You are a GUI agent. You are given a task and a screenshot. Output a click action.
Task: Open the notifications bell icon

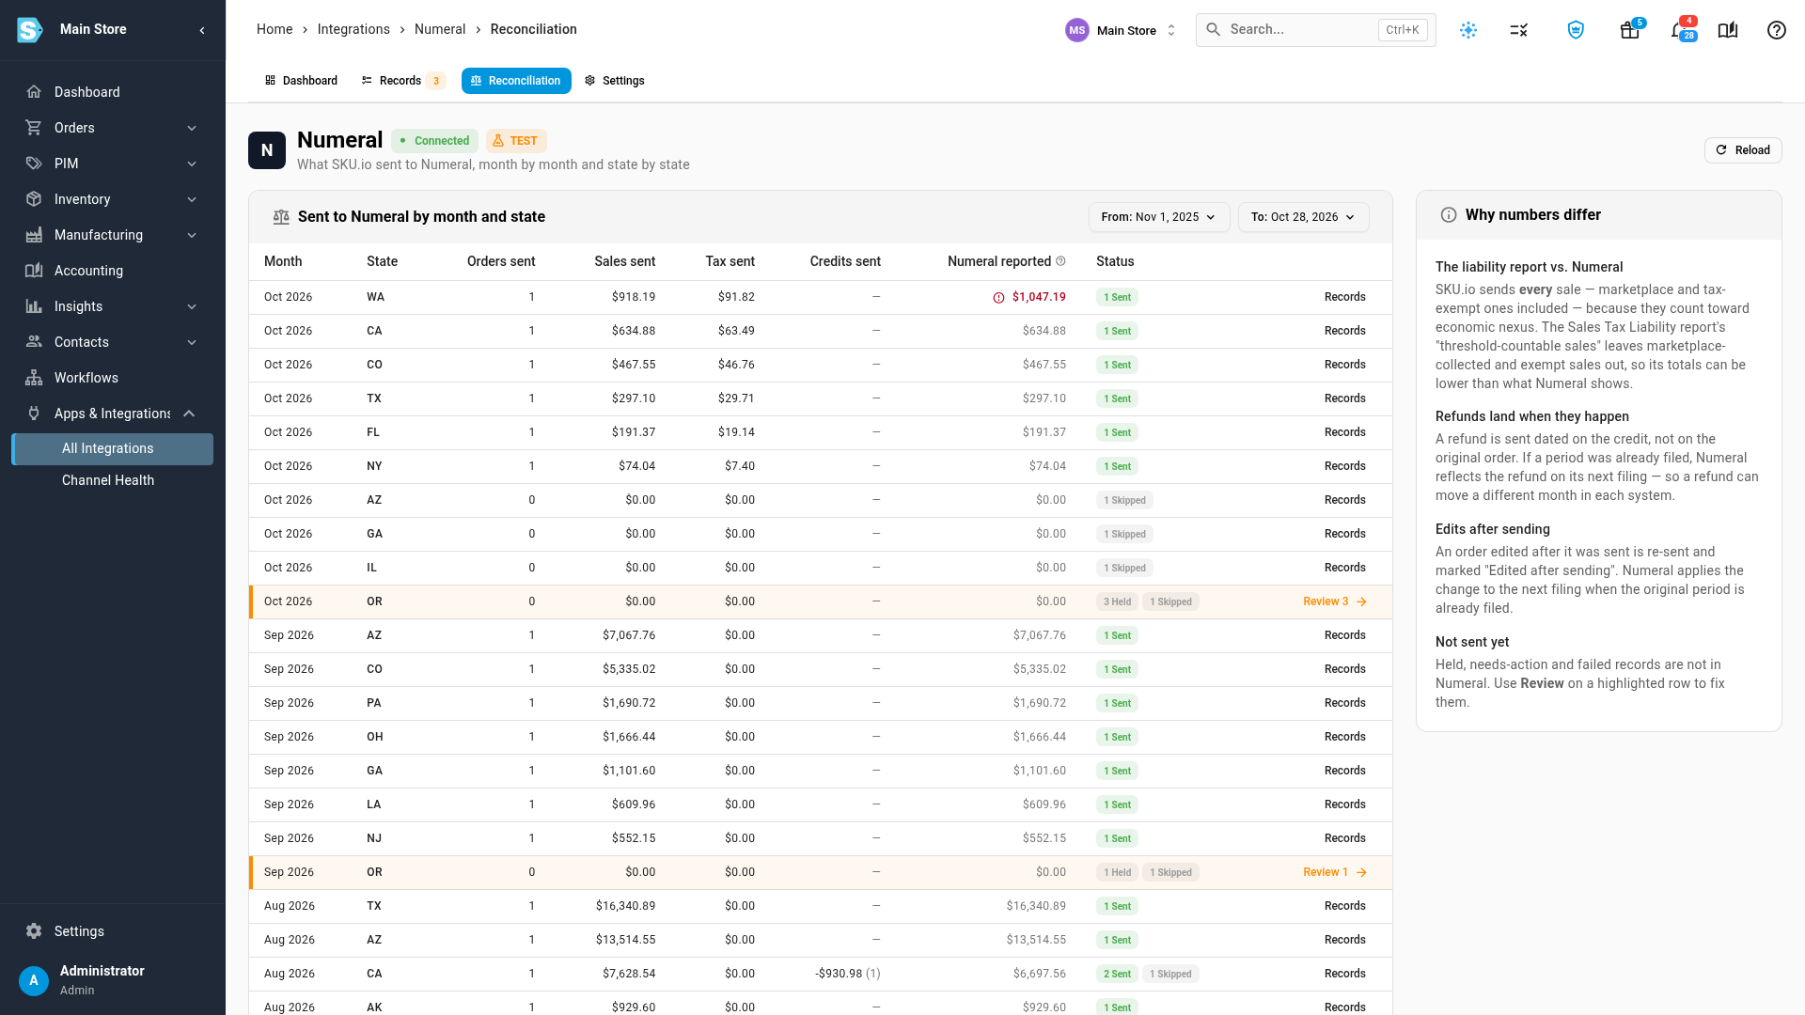pyautogui.click(x=1680, y=30)
